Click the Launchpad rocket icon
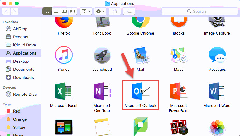The width and height of the screenshot is (240, 136). [102, 55]
